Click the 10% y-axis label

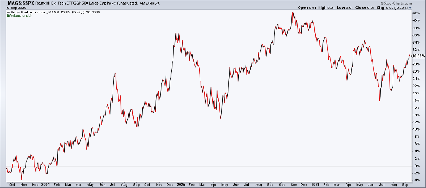417,129
